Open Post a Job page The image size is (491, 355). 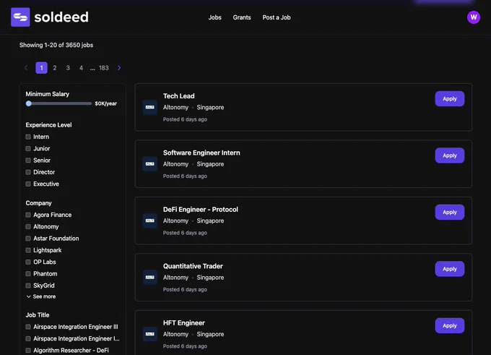(277, 17)
